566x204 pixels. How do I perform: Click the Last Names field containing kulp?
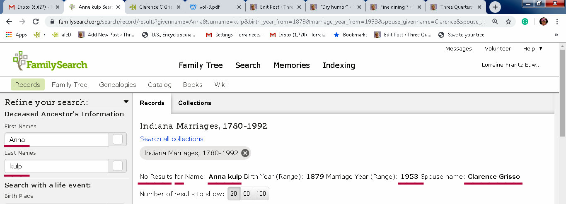pos(56,166)
